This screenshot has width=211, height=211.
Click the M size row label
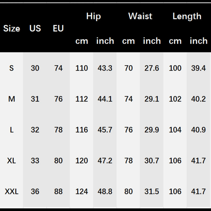pyautogui.click(x=12, y=99)
